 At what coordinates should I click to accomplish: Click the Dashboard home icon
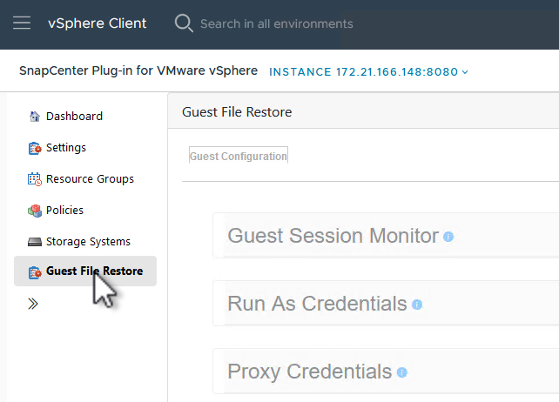point(35,117)
